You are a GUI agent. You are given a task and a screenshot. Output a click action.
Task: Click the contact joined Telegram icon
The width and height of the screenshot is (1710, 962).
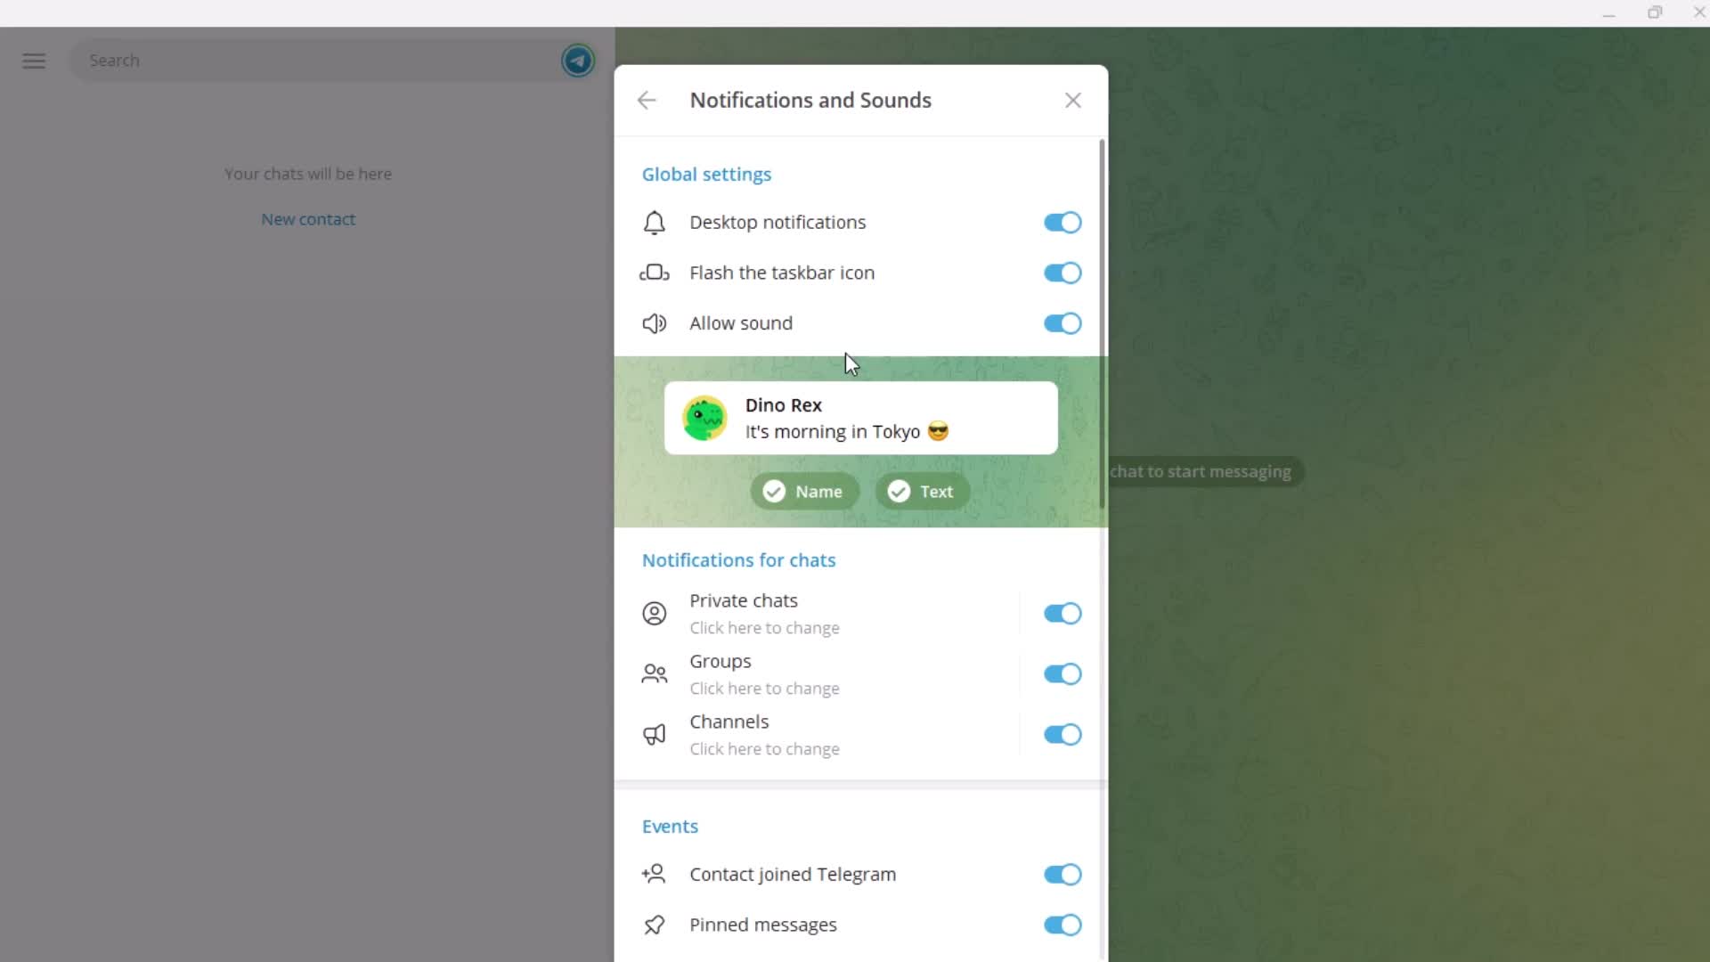[x=655, y=874]
